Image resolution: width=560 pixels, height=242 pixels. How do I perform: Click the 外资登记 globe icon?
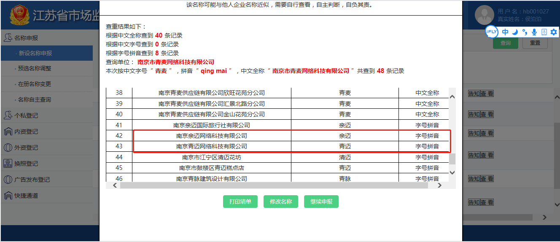8,148
